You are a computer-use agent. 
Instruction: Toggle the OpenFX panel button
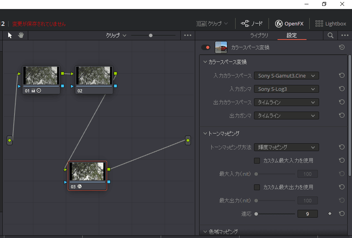[289, 23]
